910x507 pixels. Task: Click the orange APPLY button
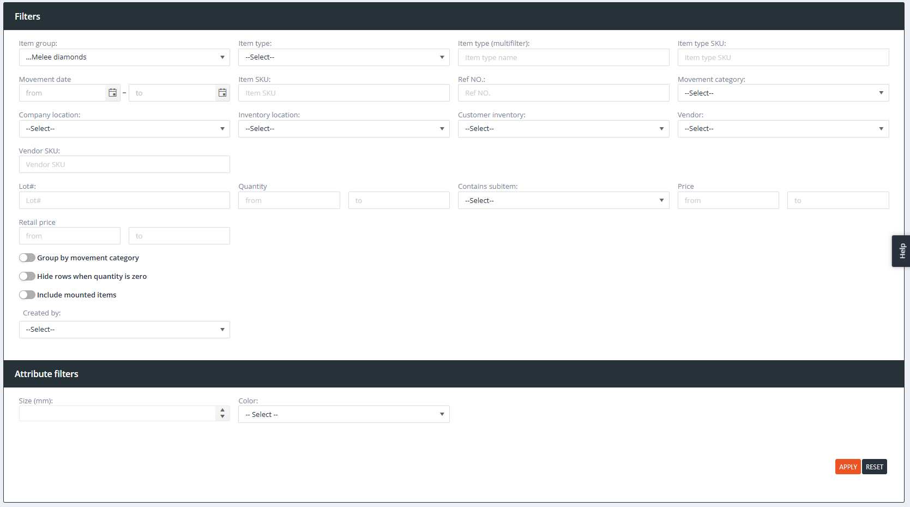[x=847, y=467]
